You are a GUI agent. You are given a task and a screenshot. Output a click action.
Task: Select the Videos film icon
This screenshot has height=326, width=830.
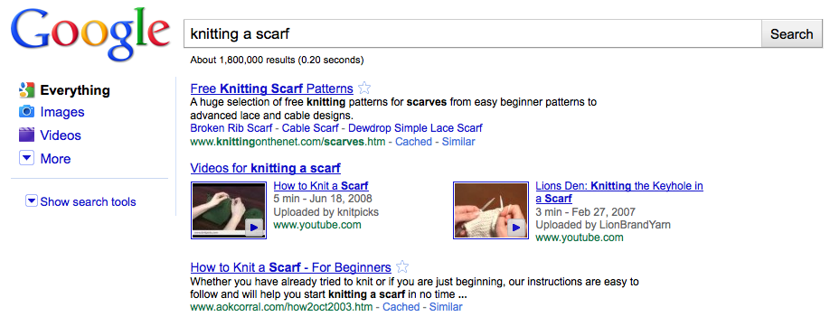(26, 135)
